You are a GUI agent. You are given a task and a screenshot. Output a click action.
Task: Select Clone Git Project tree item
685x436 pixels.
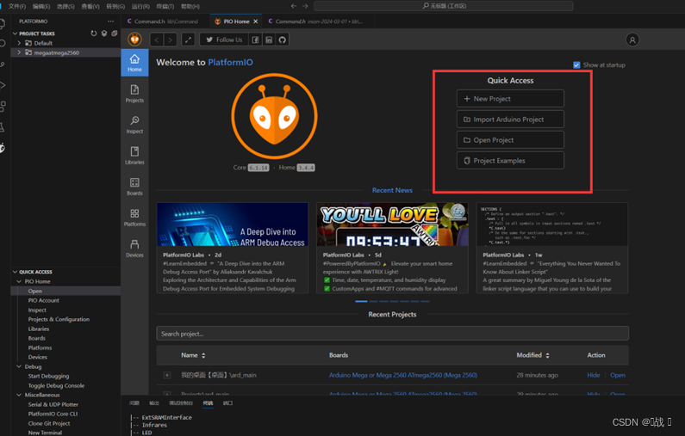49,423
